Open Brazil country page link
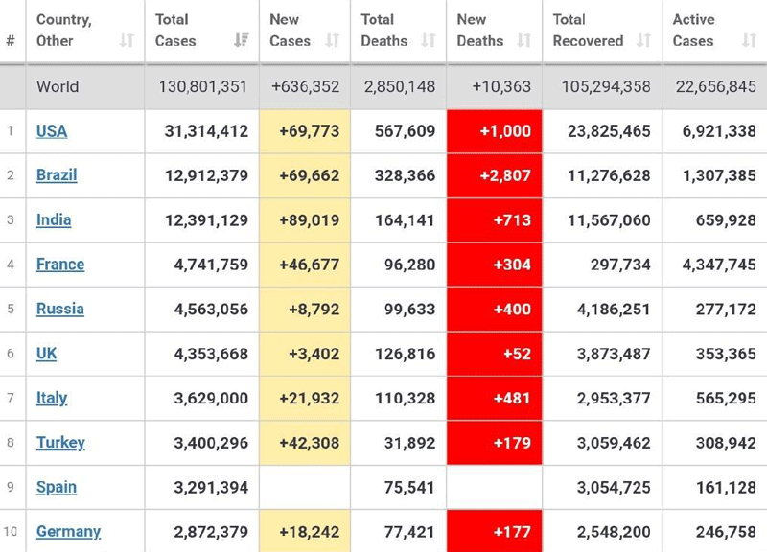The width and height of the screenshot is (767, 552). click(x=57, y=175)
